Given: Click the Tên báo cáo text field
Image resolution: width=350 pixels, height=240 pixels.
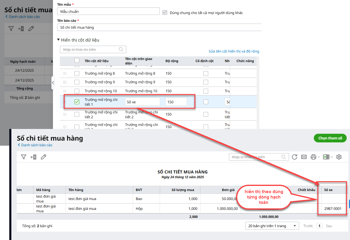Looking at the screenshot, I should 159,27.
